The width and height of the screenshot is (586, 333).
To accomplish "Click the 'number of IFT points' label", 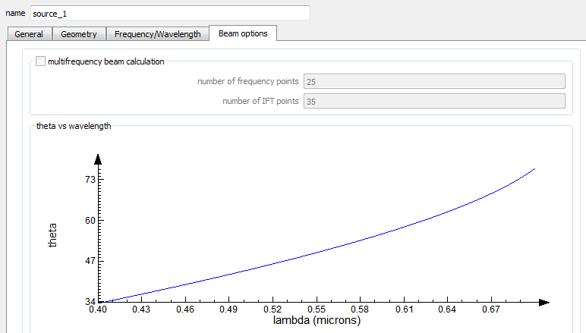I will (x=260, y=101).
